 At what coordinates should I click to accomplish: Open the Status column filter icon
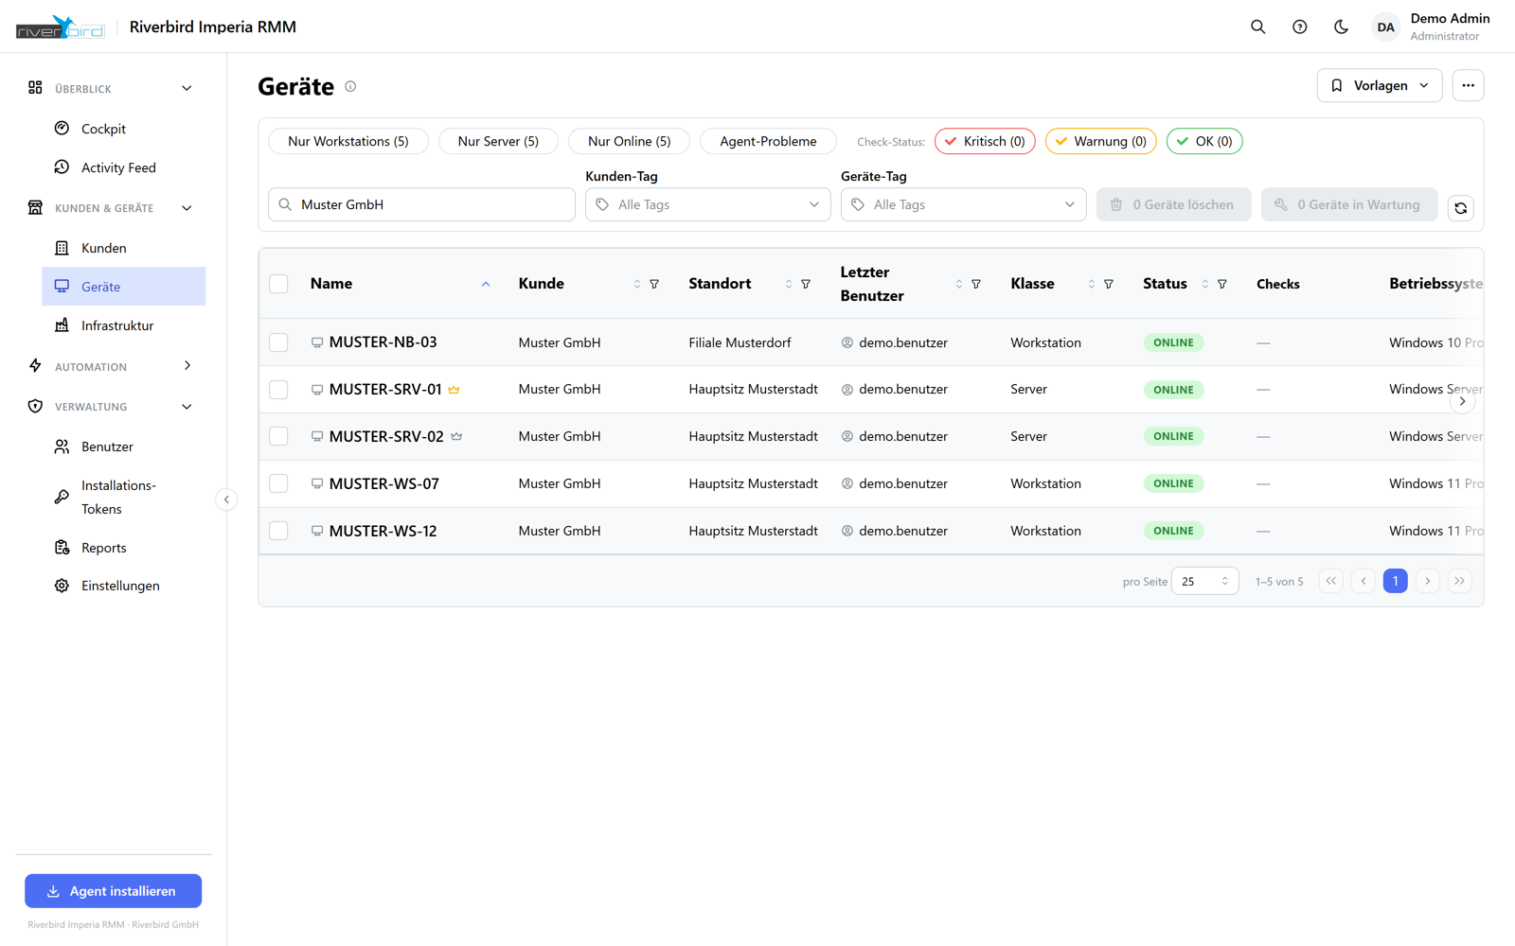tap(1222, 284)
